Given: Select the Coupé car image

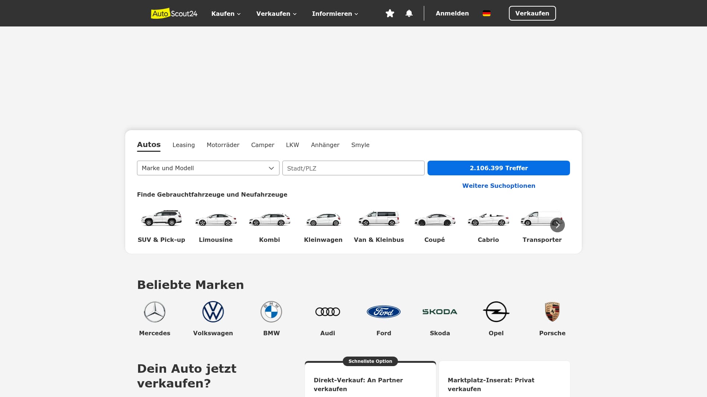Looking at the screenshot, I should (435, 219).
